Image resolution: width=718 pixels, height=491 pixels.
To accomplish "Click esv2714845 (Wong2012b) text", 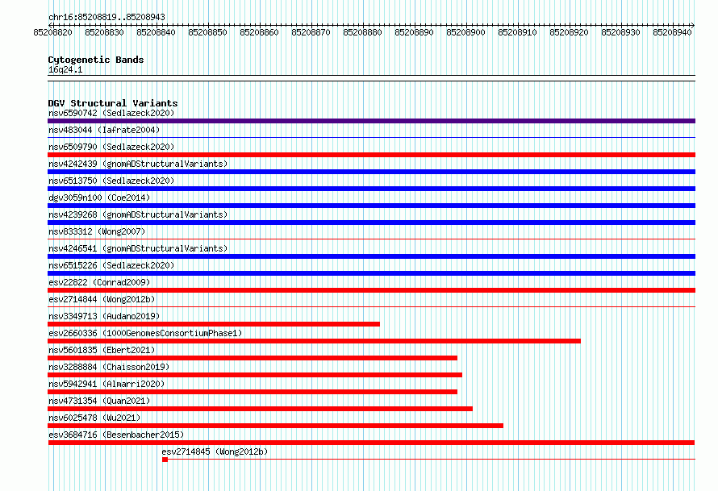I will point(215,451).
